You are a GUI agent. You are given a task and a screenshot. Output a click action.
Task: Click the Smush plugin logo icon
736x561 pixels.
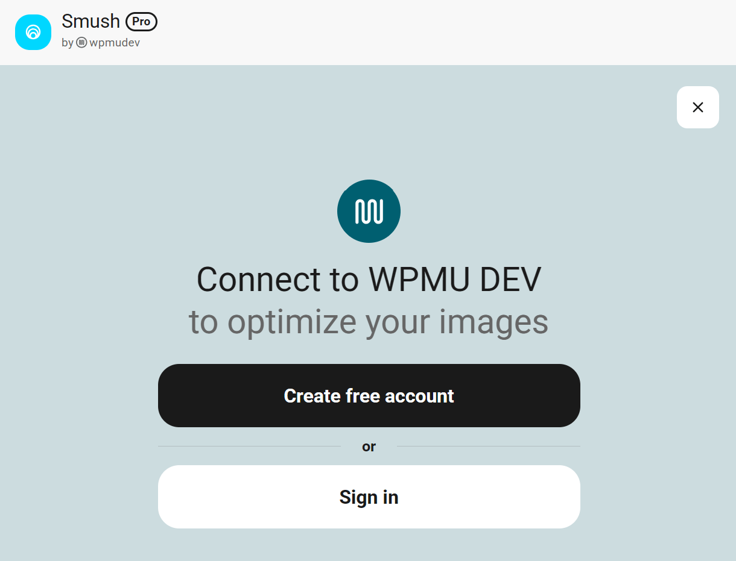(33, 33)
